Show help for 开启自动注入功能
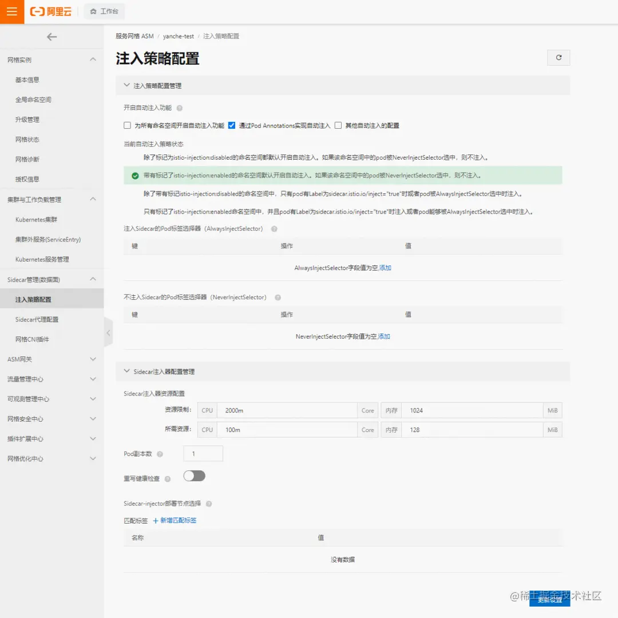The image size is (618, 618). (x=179, y=108)
